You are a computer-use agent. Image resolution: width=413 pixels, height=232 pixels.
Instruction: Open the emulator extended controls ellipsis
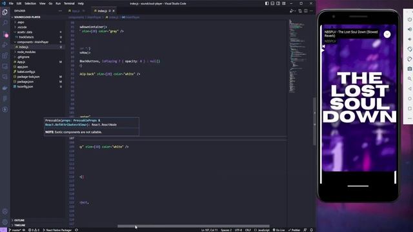tap(409, 119)
